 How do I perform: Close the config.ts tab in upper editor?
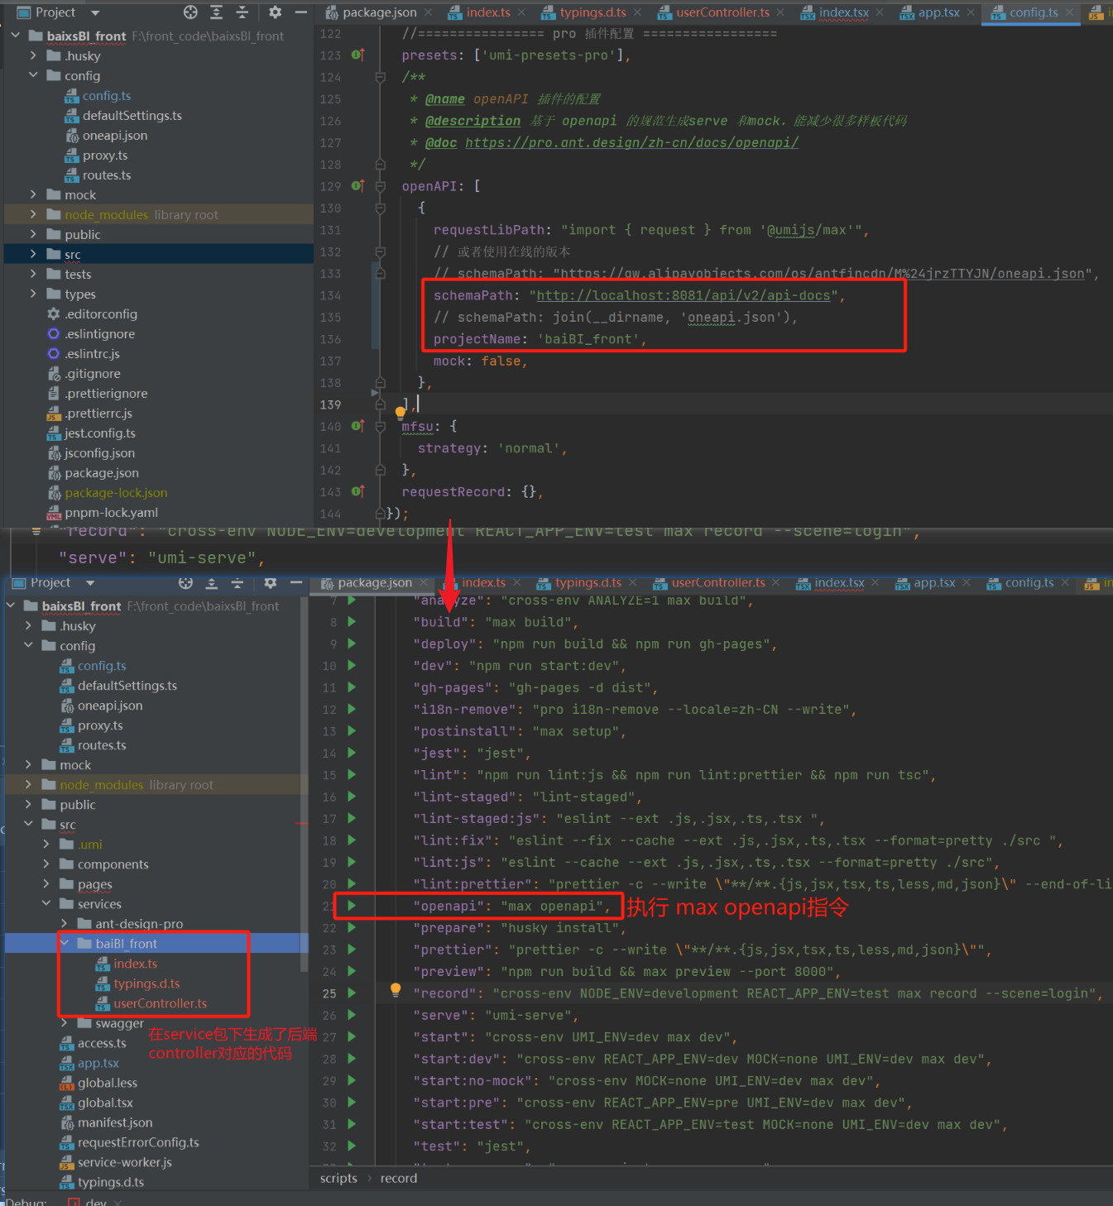coord(1069,12)
